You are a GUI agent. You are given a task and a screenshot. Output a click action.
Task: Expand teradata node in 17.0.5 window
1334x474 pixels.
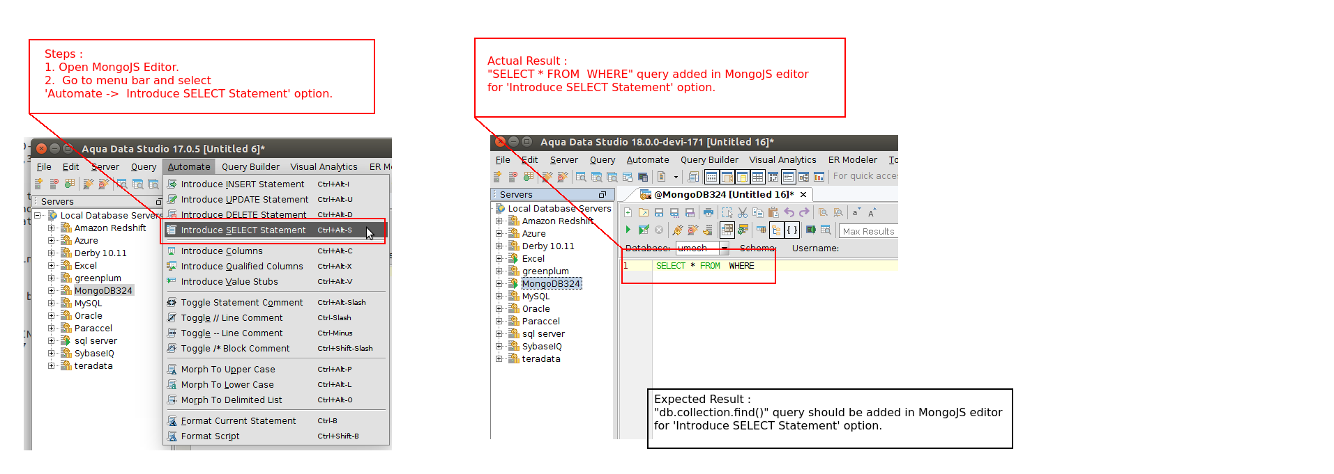pyautogui.click(x=51, y=365)
